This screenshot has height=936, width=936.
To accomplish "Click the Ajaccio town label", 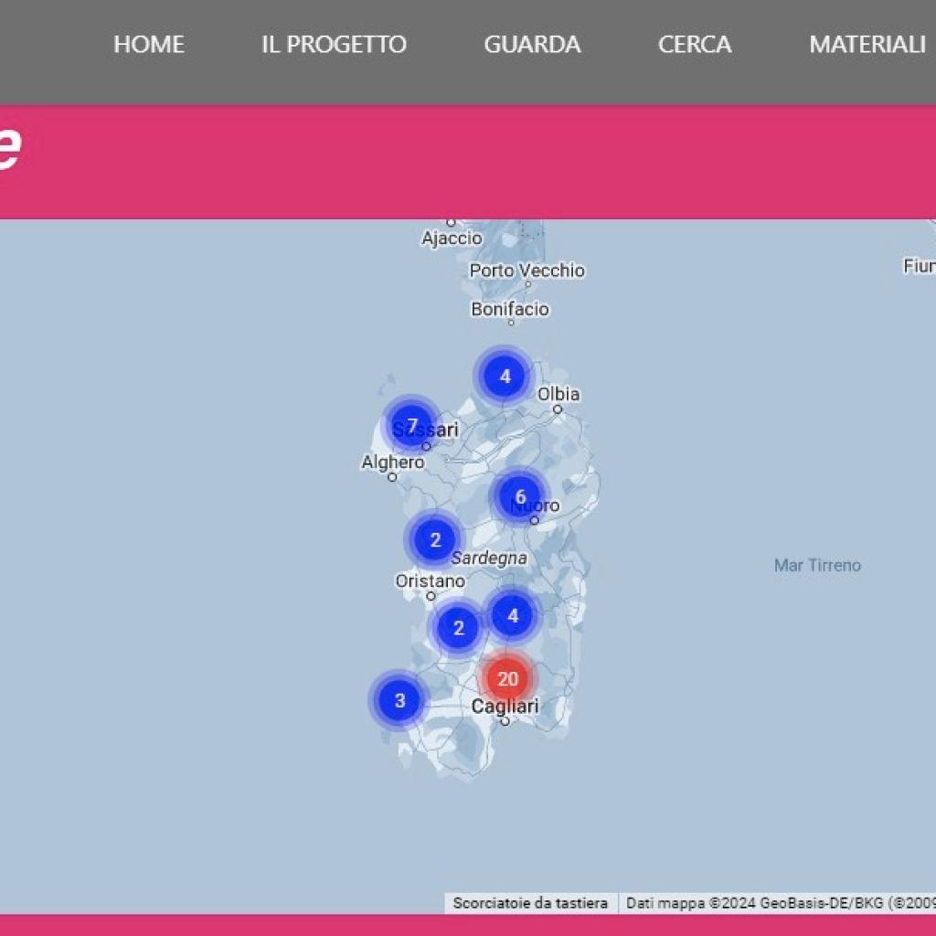I will tap(452, 239).
